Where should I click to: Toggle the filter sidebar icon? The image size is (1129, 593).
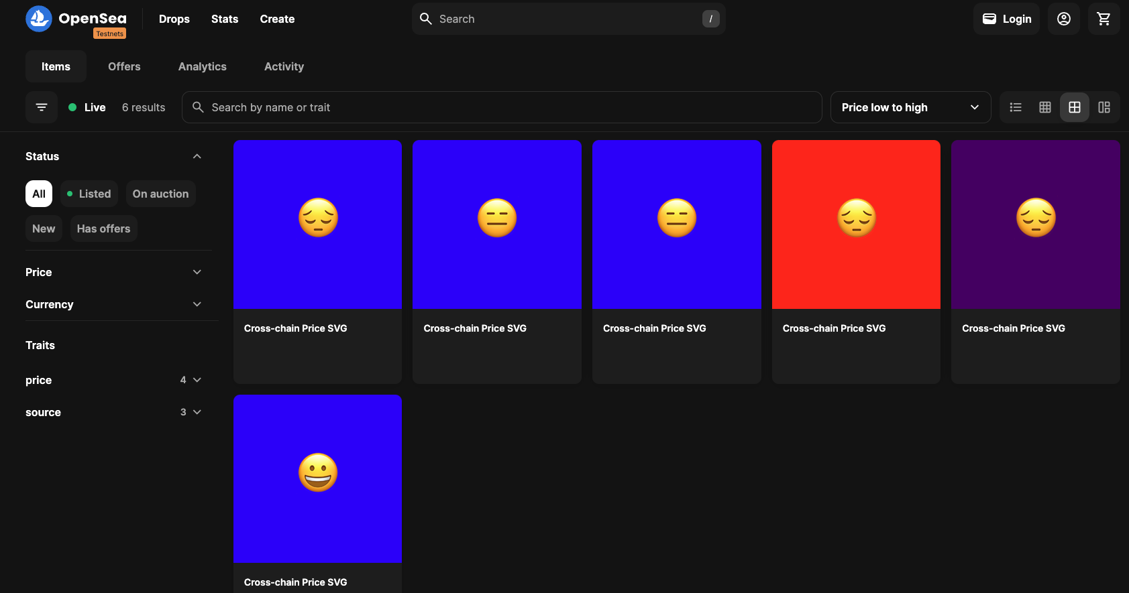tap(42, 107)
